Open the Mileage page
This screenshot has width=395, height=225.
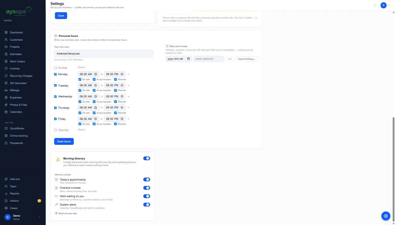[x=15, y=90]
